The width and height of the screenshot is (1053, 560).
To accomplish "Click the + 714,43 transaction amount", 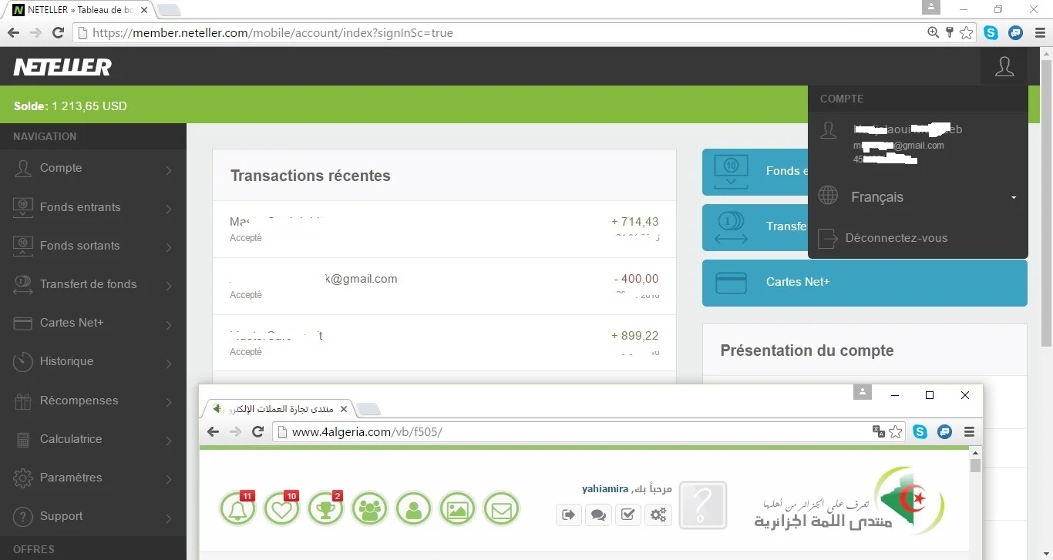I will pyautogui.click(x=635, y=222).
